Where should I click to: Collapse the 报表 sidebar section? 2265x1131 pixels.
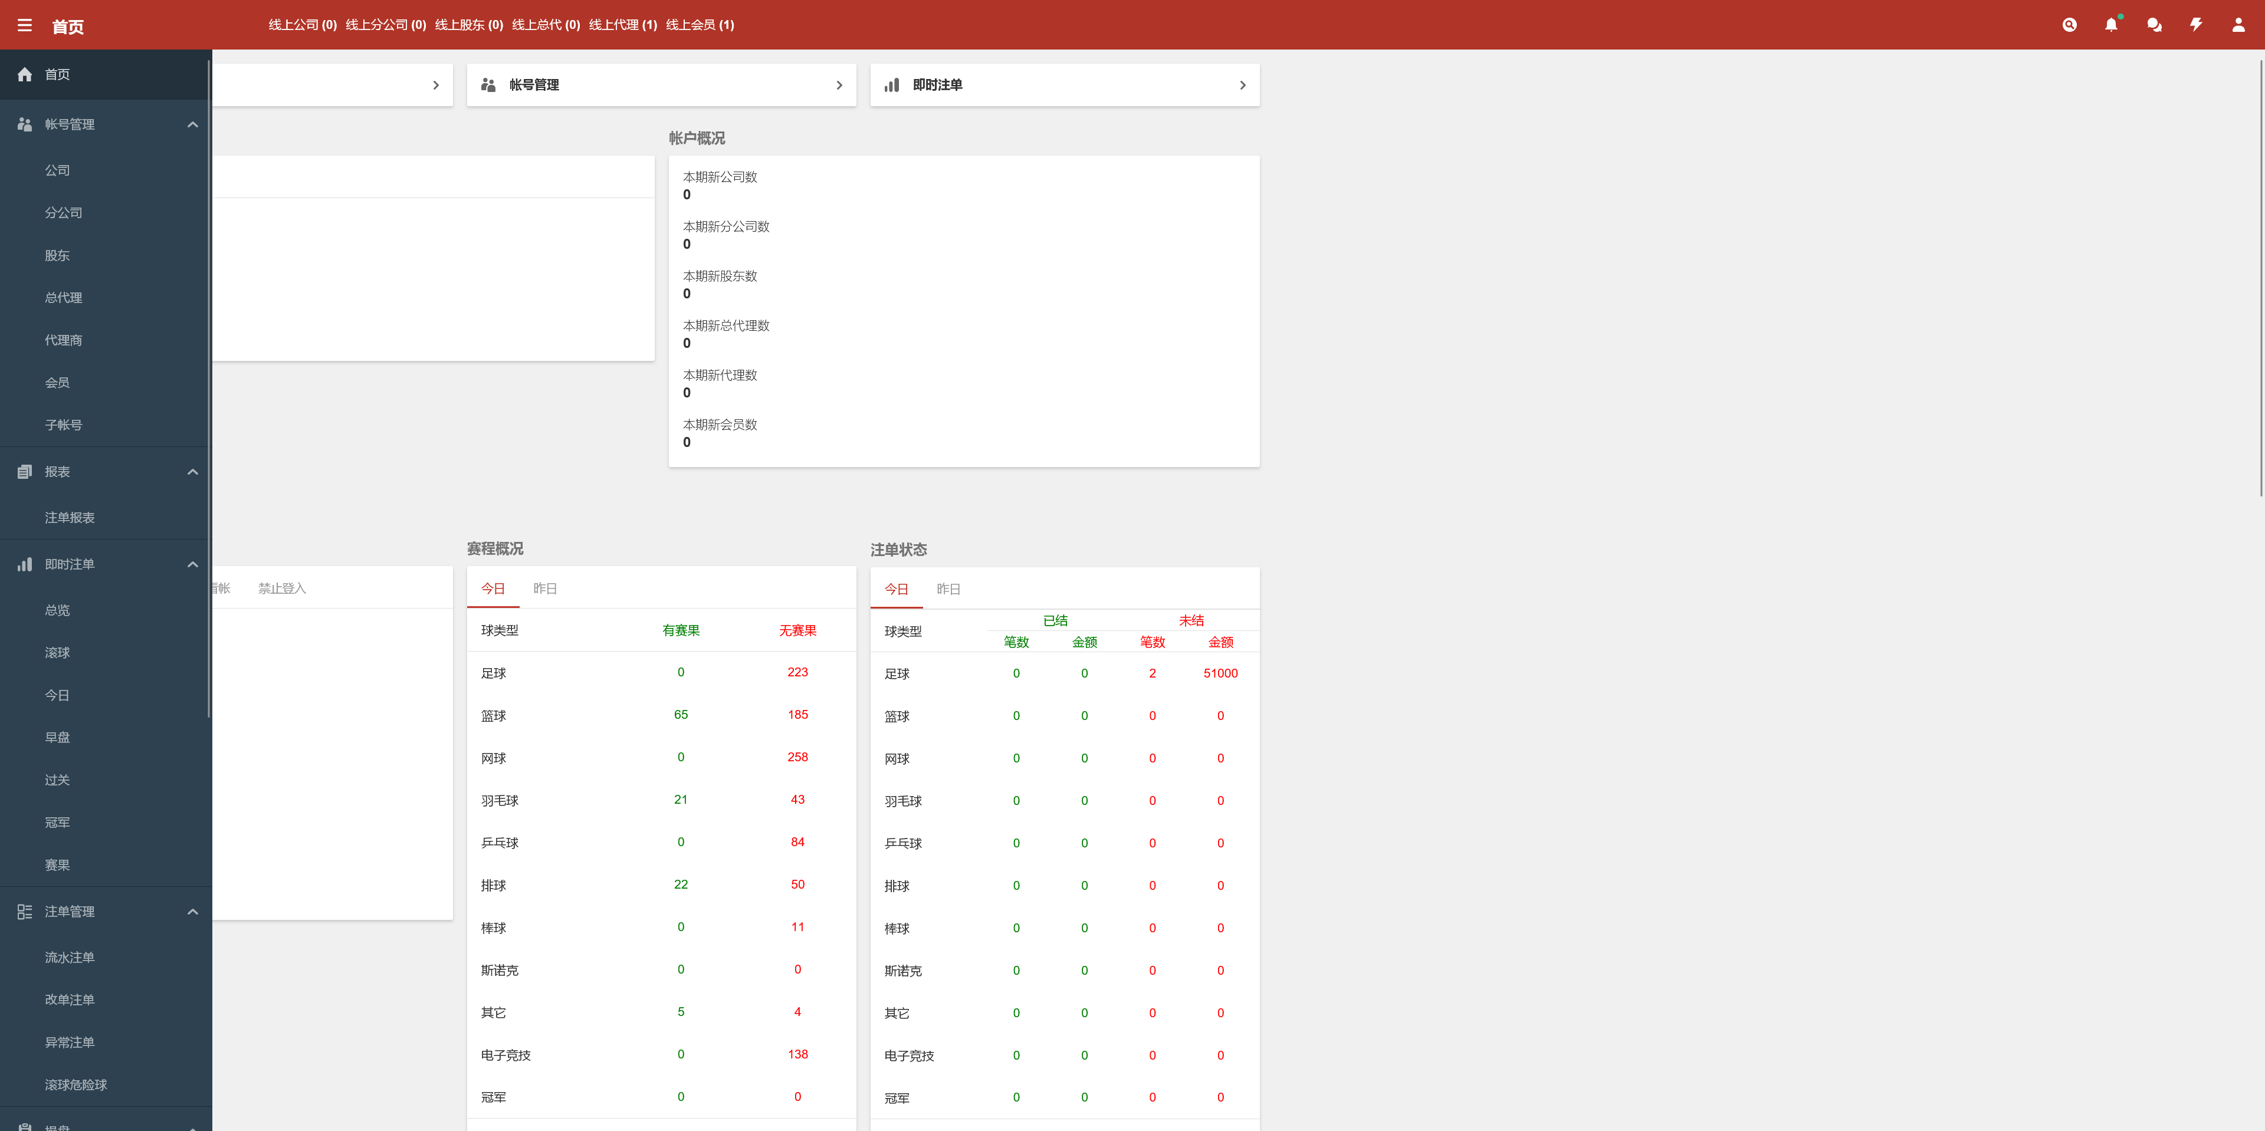[x=192, y=472]
